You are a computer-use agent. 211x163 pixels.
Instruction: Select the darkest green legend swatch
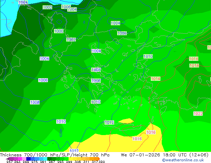[49, 159]
